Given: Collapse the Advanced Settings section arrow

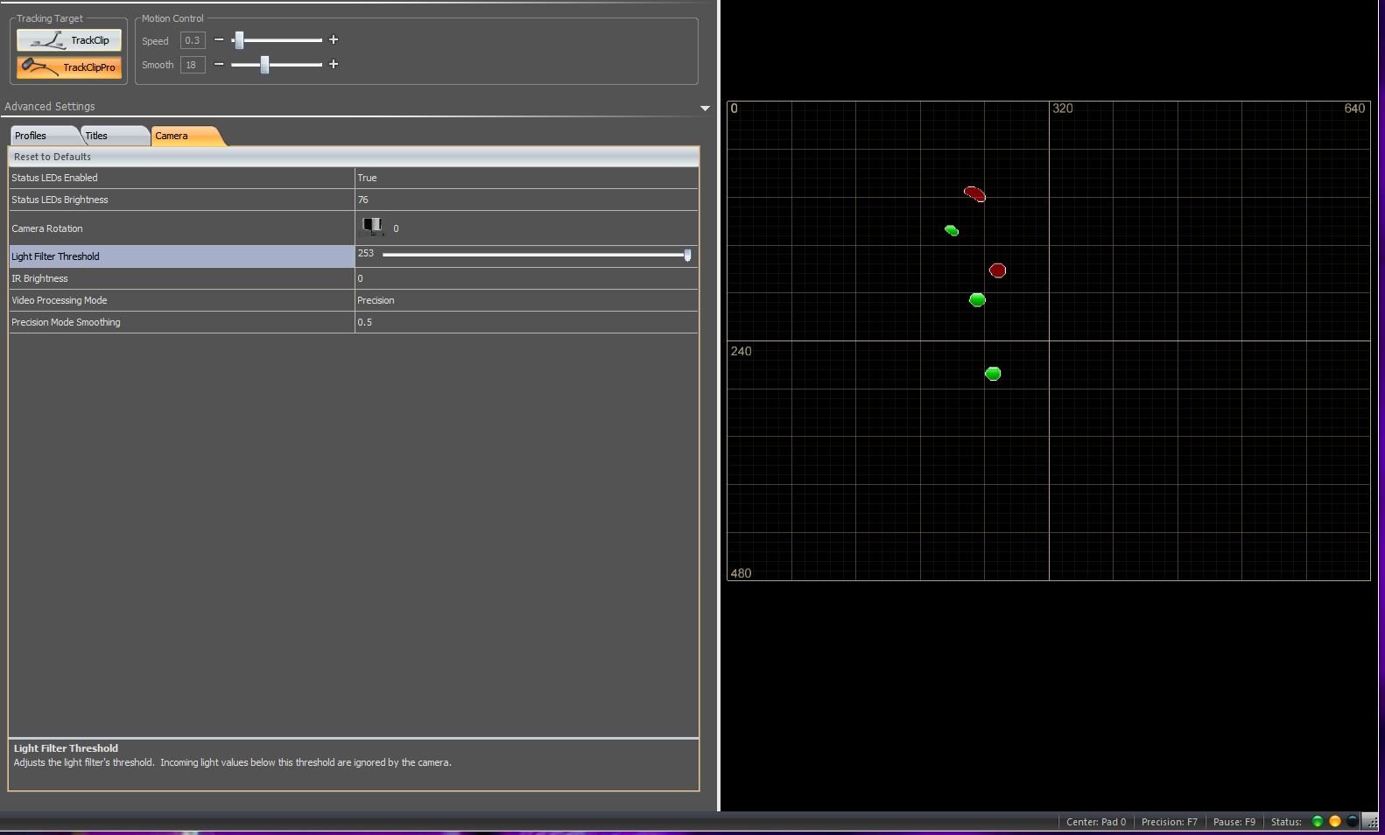Looking at the screenshot, I should 705,108.
